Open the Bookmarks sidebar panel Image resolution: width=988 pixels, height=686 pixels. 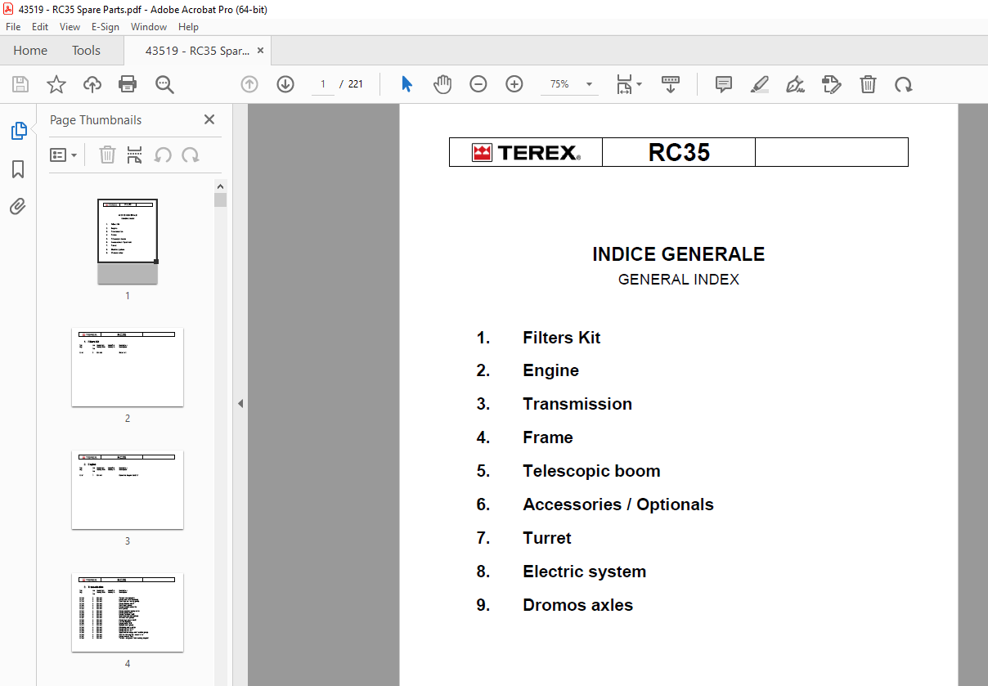[18, 169]
